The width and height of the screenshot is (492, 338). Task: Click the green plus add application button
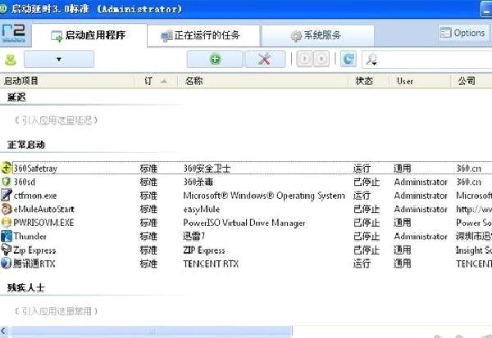point(215,59)
